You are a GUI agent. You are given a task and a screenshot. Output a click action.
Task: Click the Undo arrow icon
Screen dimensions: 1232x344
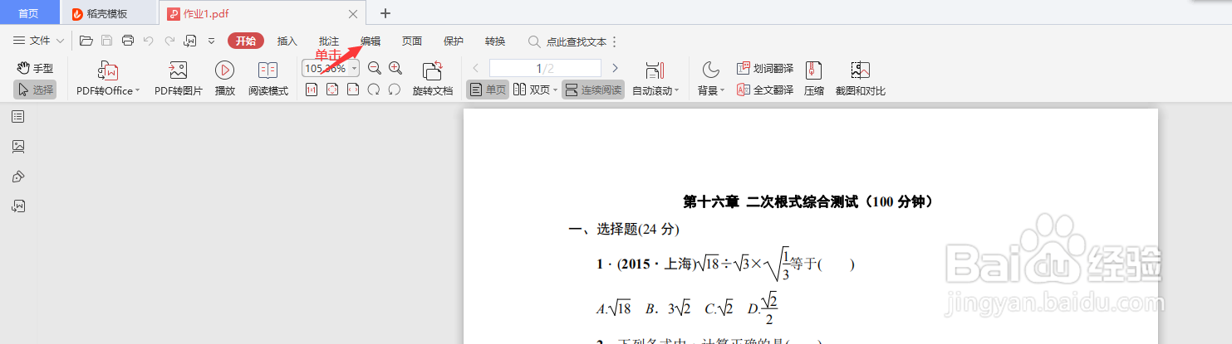pyautogui.click(x=149, y=41)
